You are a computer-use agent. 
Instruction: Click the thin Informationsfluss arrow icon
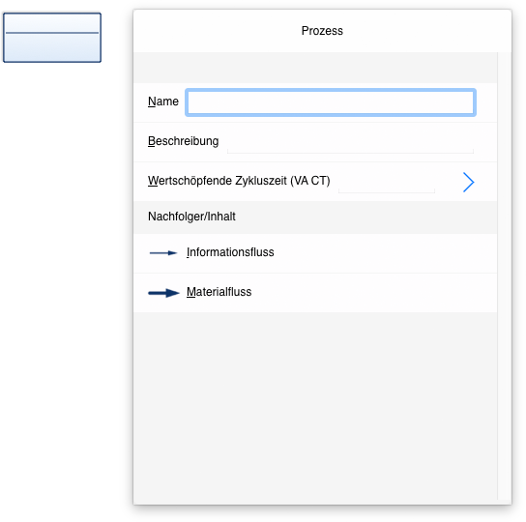(x=163, y=253)
